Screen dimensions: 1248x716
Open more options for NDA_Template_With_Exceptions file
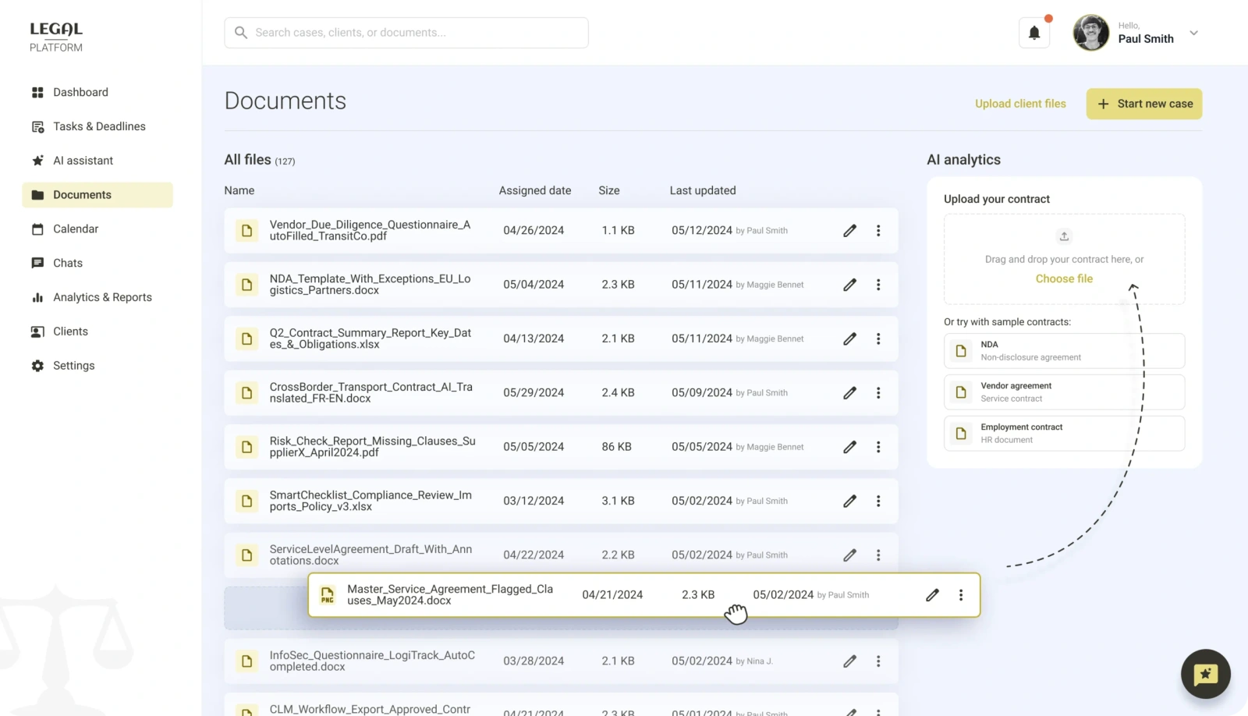878,285
